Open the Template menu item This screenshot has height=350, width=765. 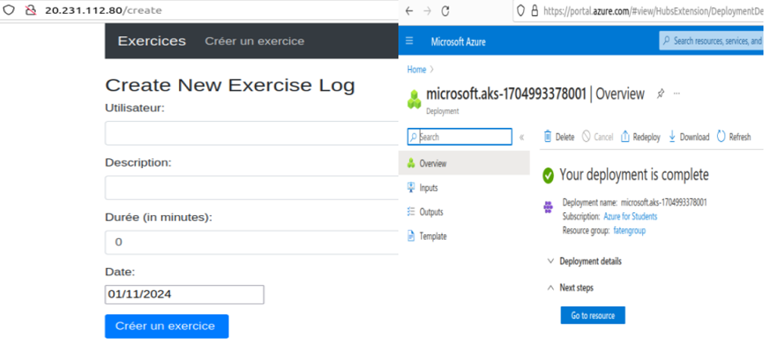(x=433, y=236)
